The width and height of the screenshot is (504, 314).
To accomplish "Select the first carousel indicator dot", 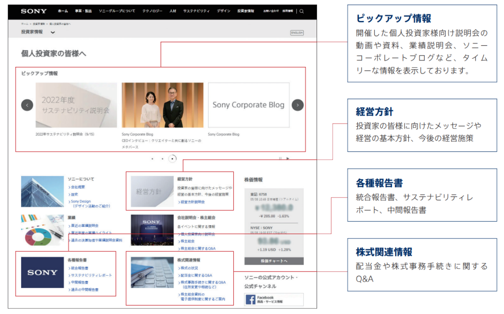I will coord(152,158).
